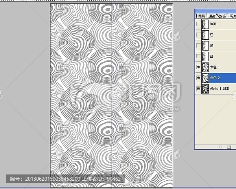
Task: Click the 红 channel thumbnail
Action: coord(205,35)
